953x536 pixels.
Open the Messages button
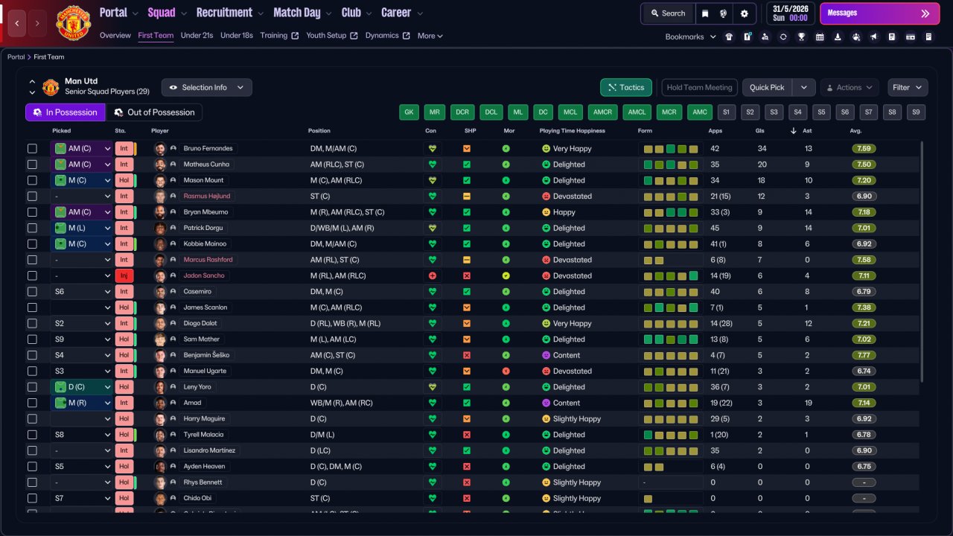(x=879, y=13)
